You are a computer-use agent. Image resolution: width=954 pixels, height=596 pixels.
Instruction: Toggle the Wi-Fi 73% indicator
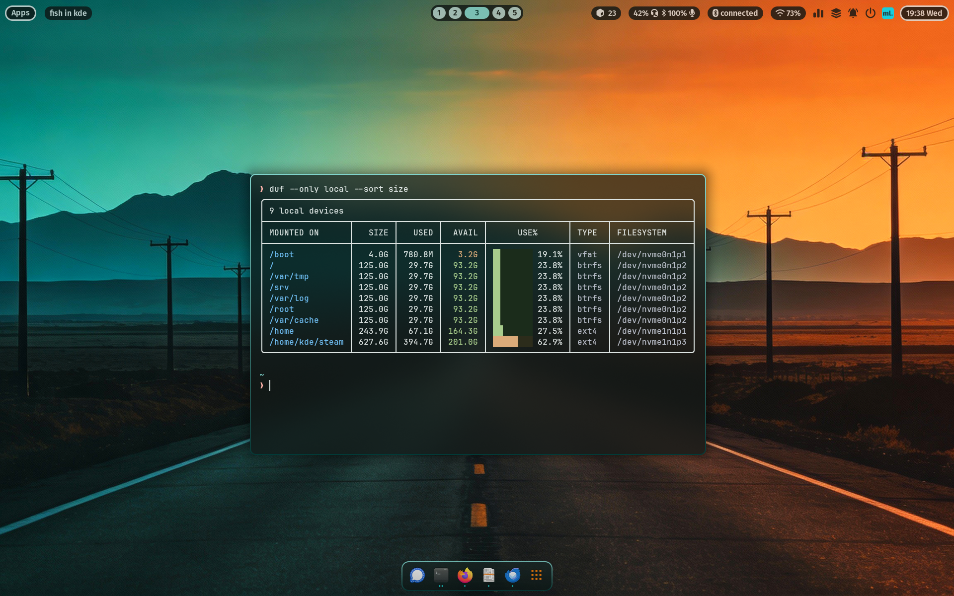788,13
